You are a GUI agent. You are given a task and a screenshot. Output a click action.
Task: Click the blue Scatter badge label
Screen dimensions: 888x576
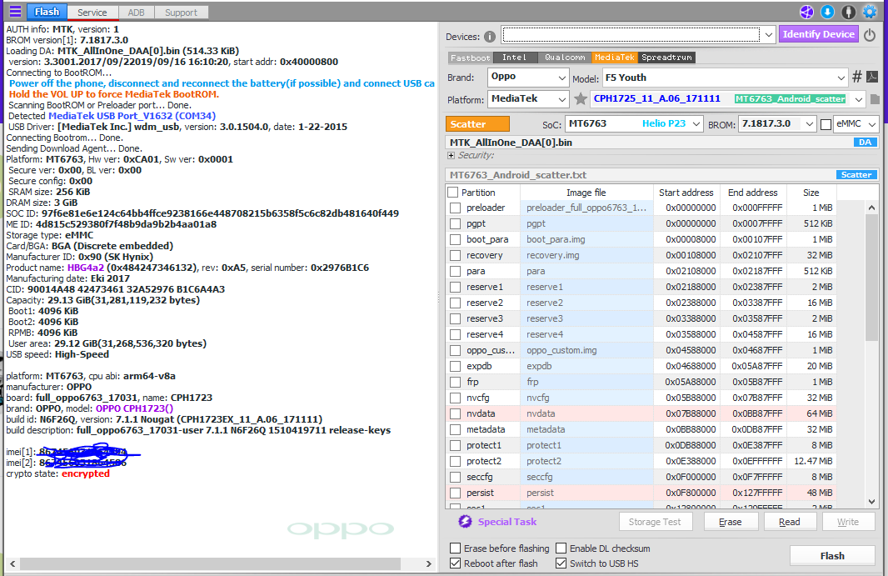pyautogui.click(x=856, y=175)
